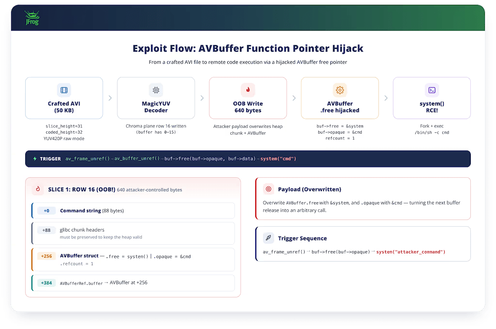Click the lightning bolt beside TRIGGER

pos(35,159)
